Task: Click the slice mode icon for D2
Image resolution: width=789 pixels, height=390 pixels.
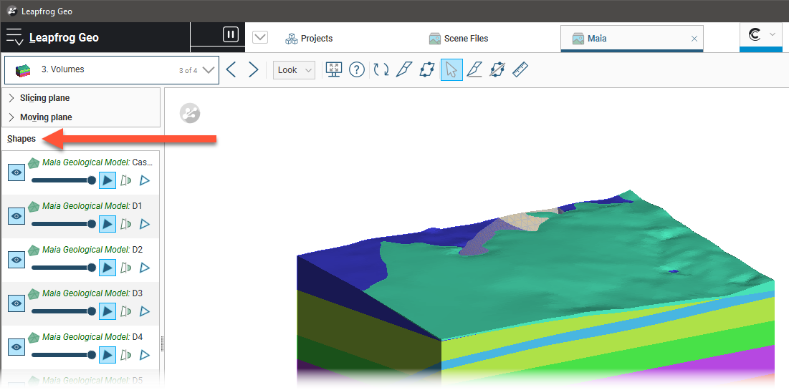Action: click(126, 268)
